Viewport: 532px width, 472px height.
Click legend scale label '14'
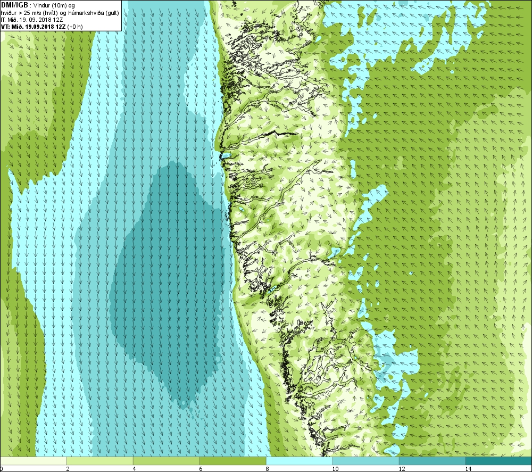tap(468, 469)
